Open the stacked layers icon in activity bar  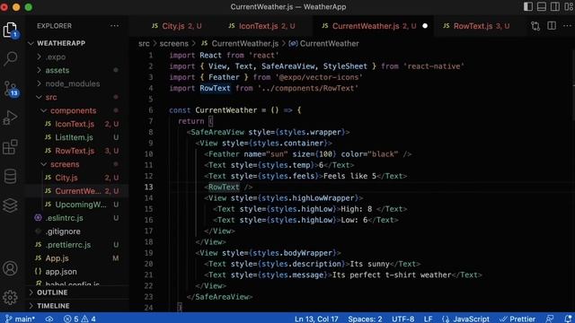pos(10,205)
